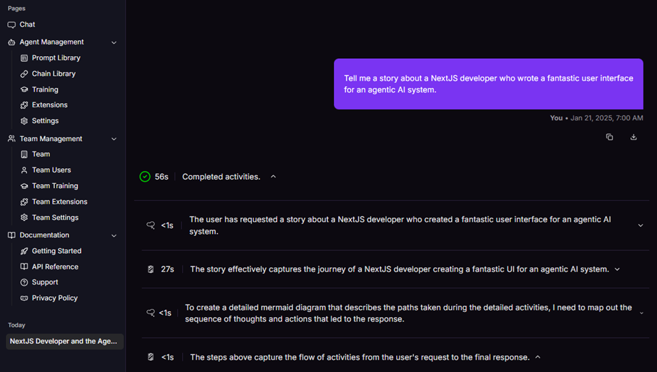
Task: Click the Training graduation cap icon
Action: [x=25, y=90]
